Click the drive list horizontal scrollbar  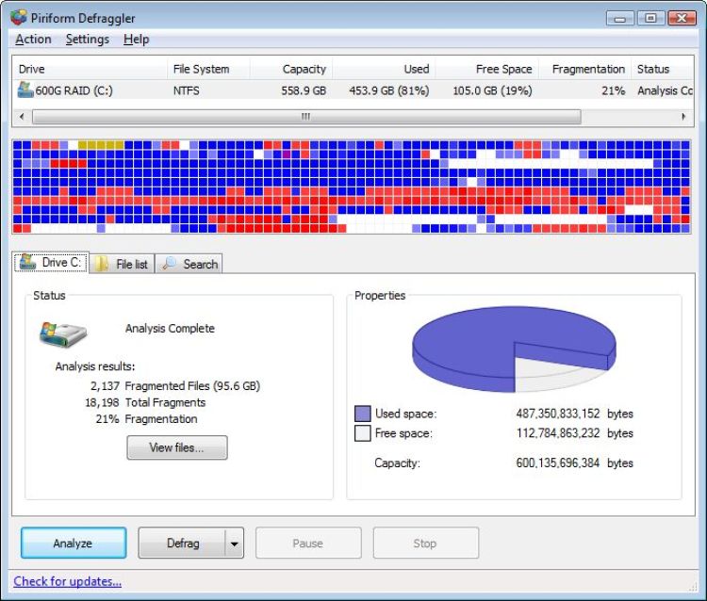[306, 117]
